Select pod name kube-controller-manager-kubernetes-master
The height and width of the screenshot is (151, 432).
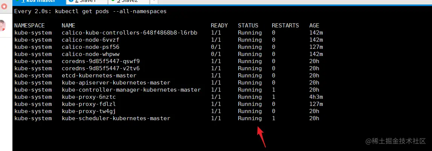point(131,90)
